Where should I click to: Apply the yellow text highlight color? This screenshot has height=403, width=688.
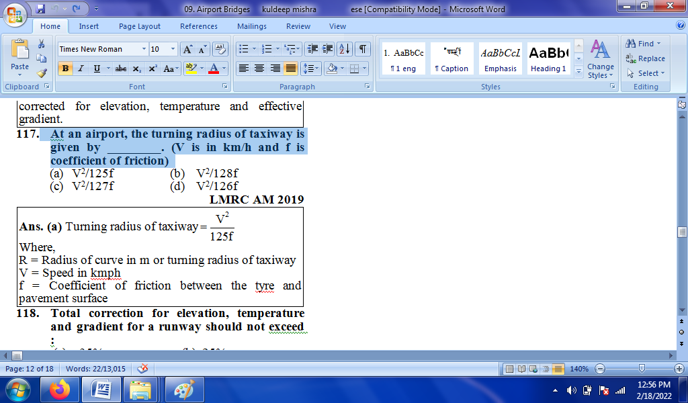[191, 69]
